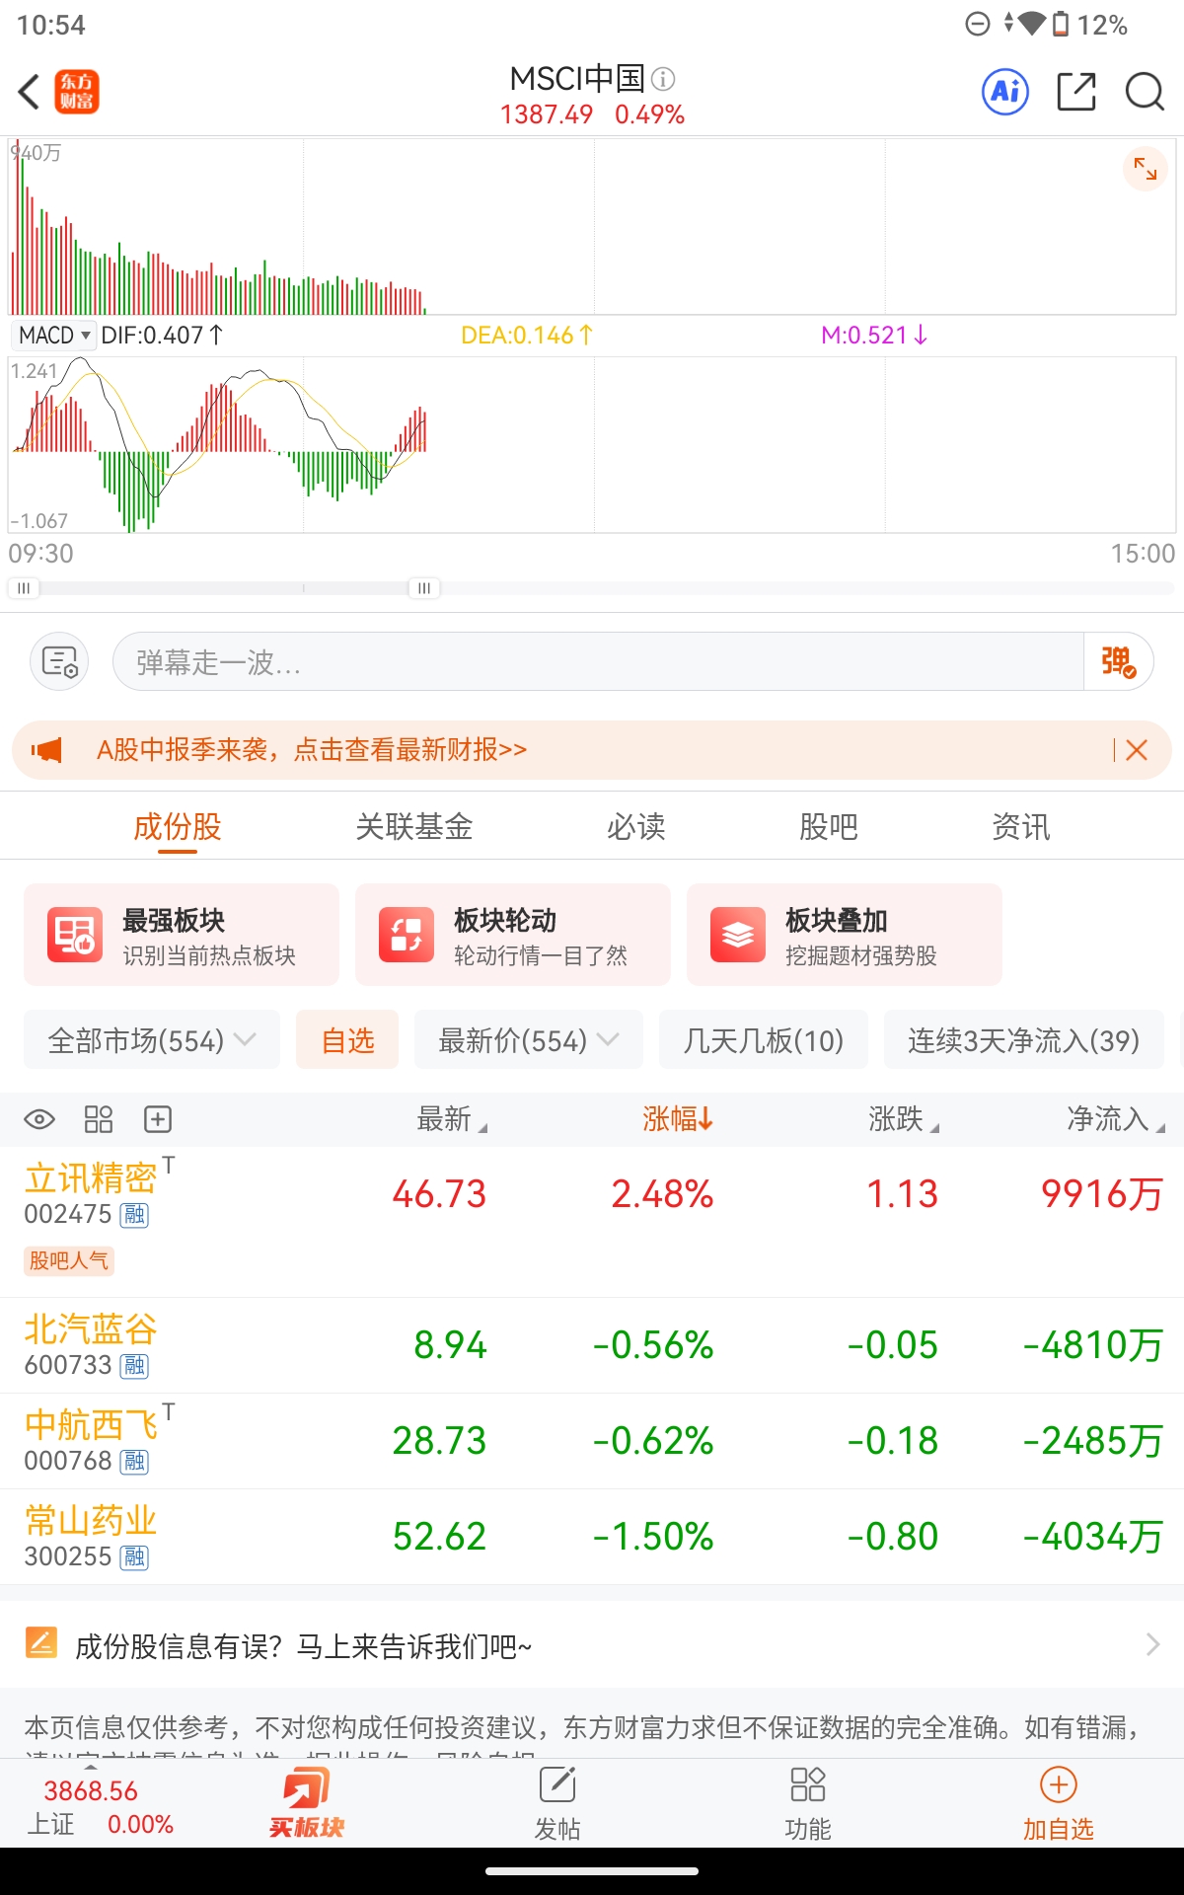Sort by 最新 column
1184x1895 pixels.
452,1119
